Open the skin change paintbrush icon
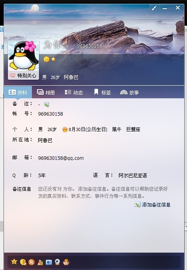This screenshot has height=270, width=187. (154, 8)
